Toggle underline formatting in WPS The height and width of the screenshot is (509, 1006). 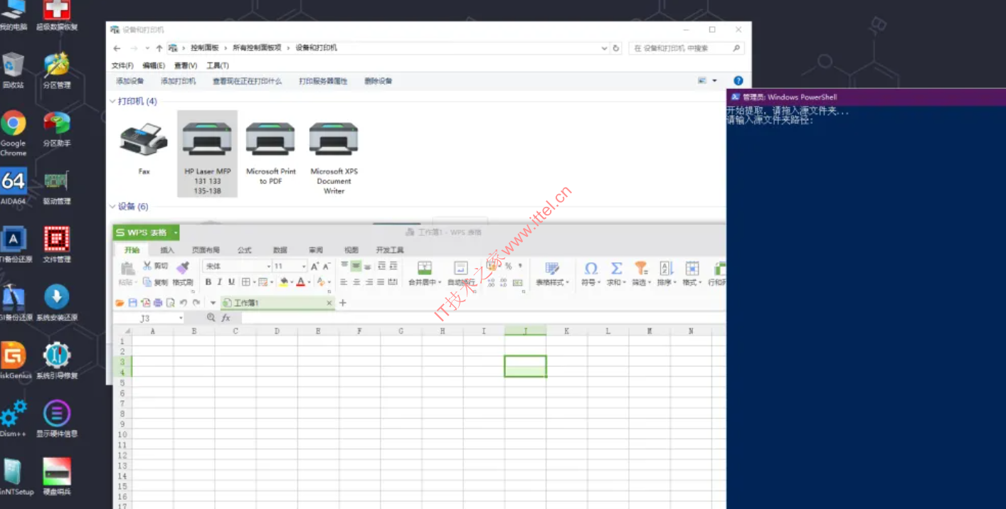(231, 282)
